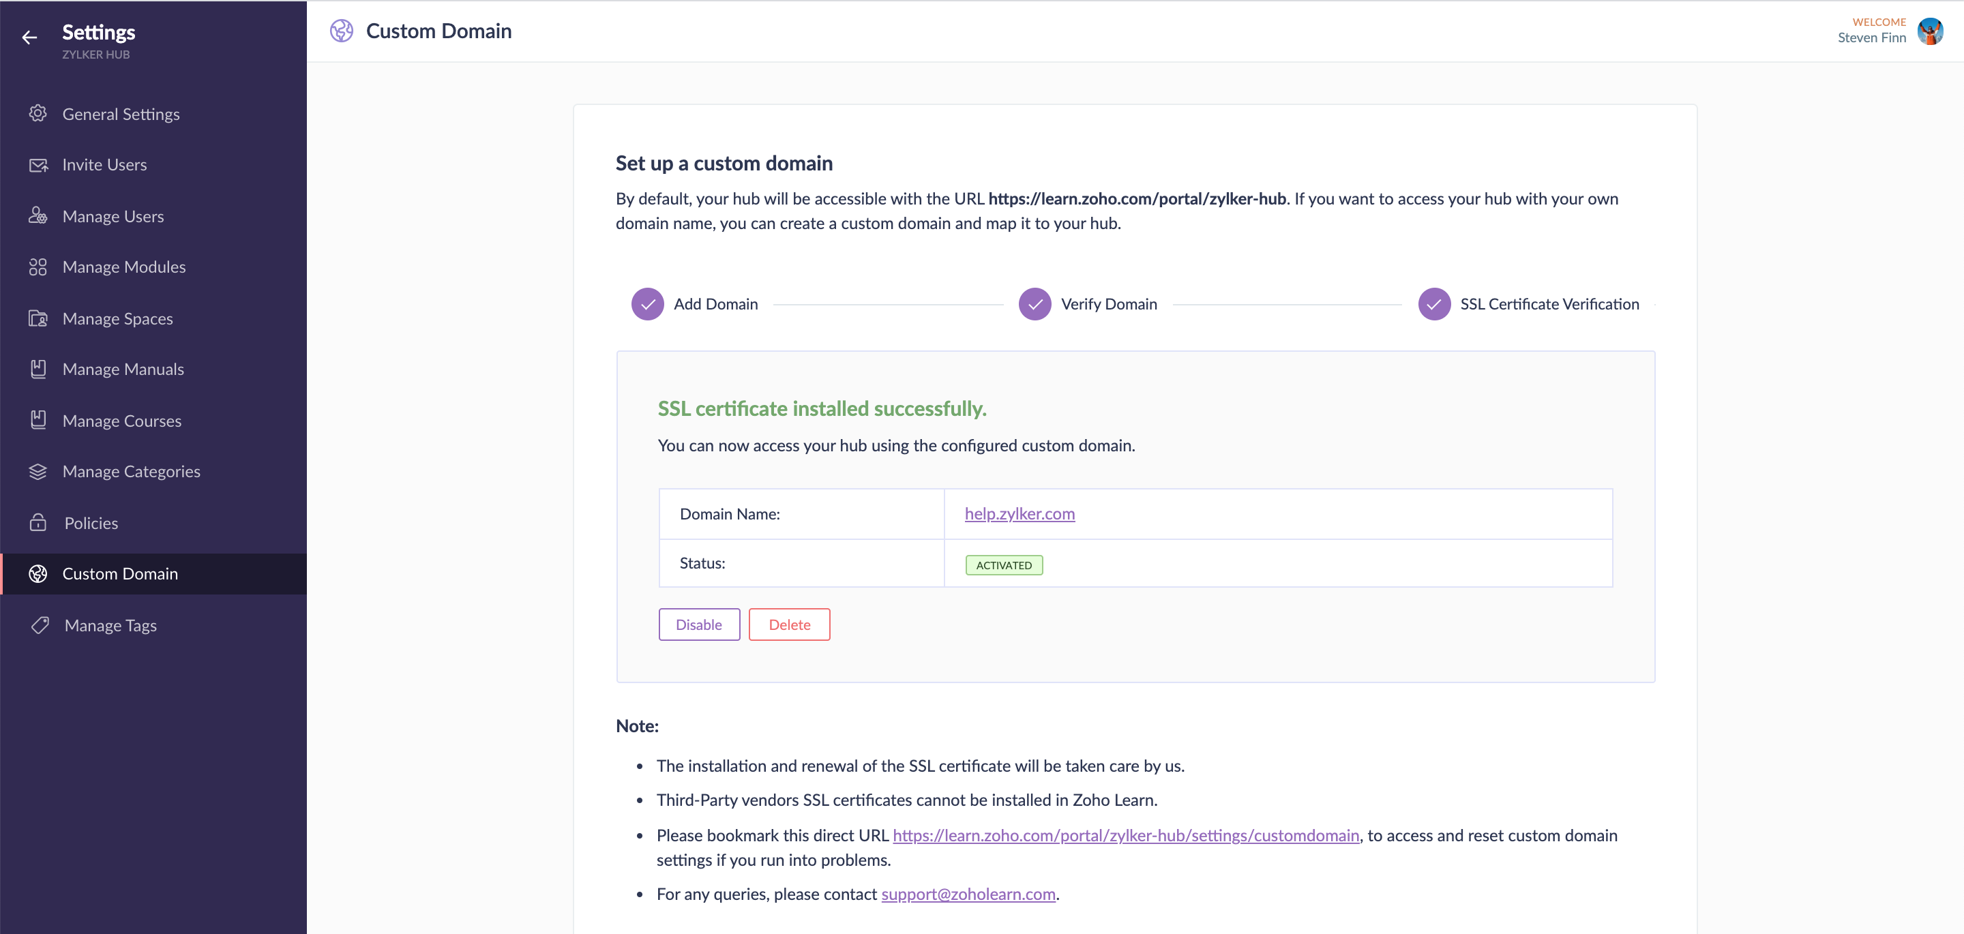Click the Add Domain step checkmark
This screenshot has width=1964, height=934.
click(647, 304)
